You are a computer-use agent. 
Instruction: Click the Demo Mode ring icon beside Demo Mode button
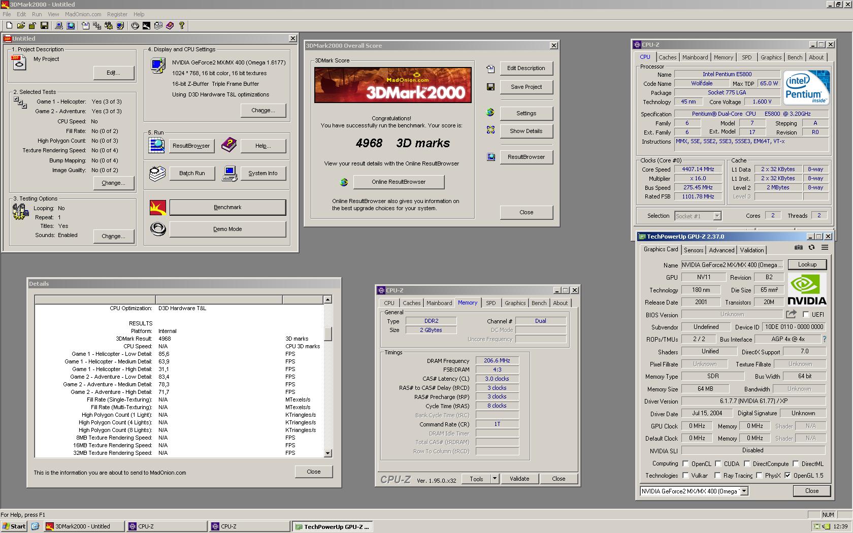pyautogui.click(x=158, y=229)
